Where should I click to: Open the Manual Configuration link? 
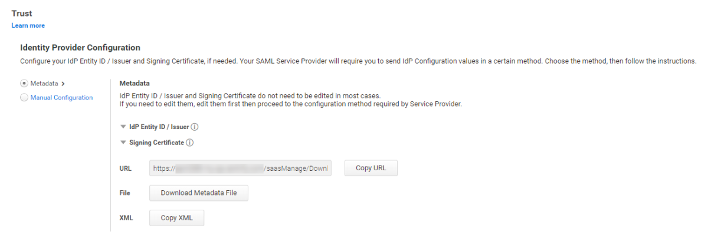click(x=61, y=98)
